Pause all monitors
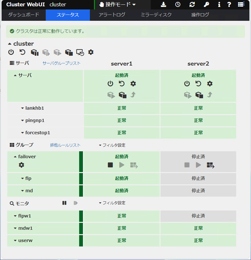The width and height of the screenshot is (251, 260). pos(64,203)
